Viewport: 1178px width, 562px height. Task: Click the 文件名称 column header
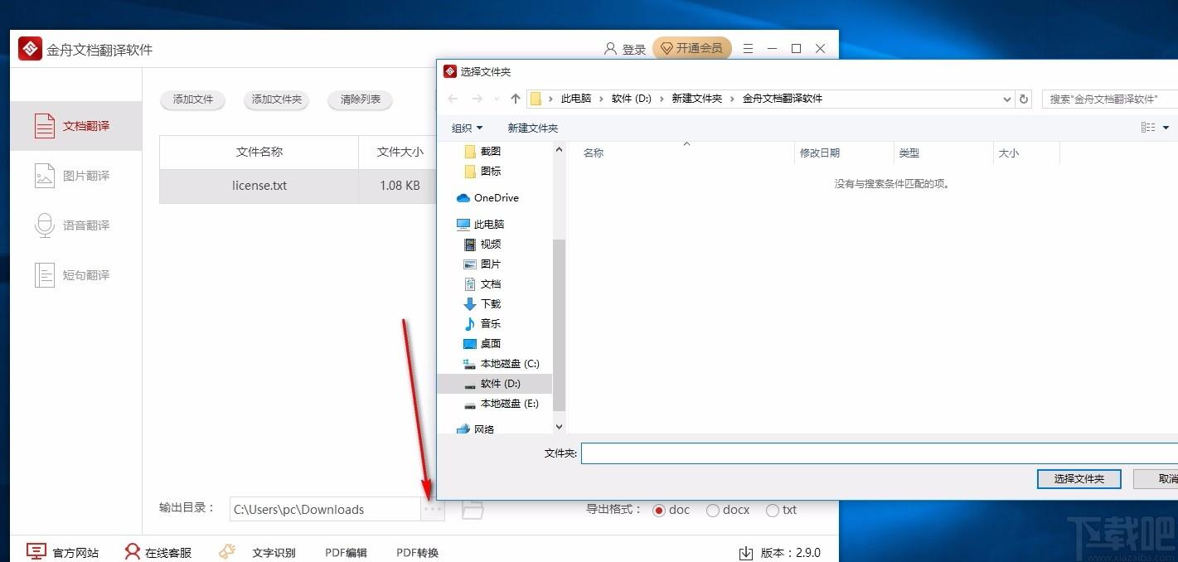coord(259,152)
